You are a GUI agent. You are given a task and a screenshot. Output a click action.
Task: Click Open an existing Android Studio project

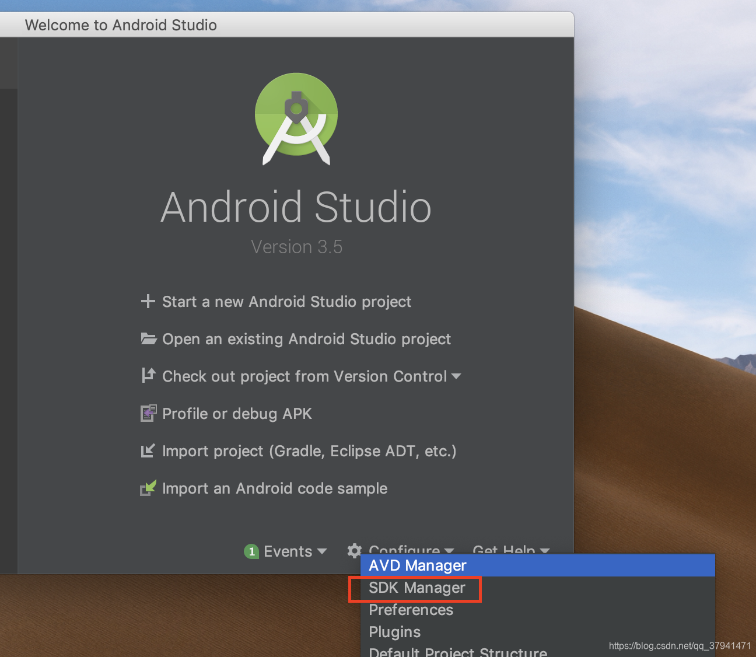tap(306, 338)
